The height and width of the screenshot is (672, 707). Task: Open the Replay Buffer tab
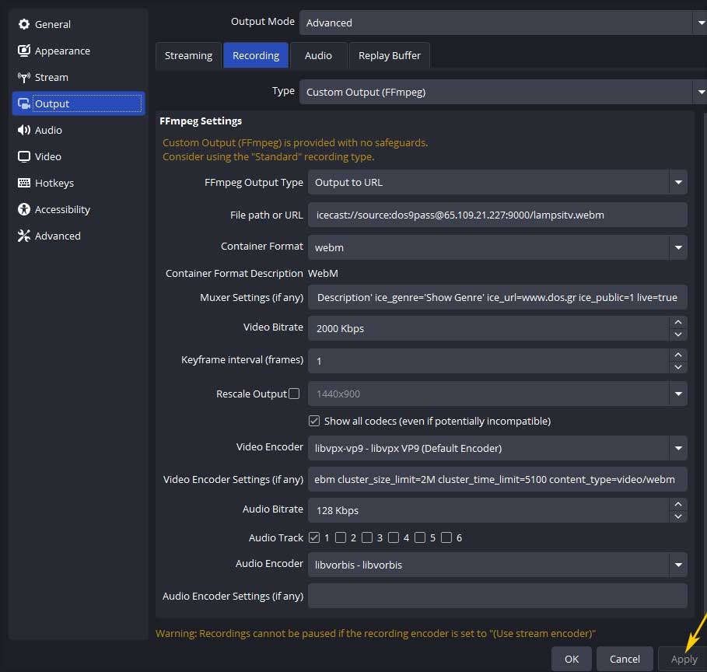tap(390, 55)
